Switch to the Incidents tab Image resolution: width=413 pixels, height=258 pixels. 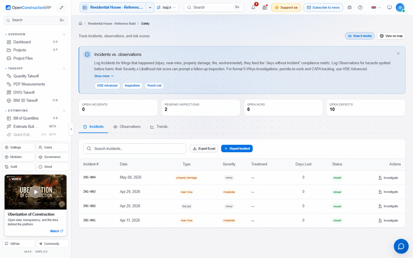tap(93, 127)
